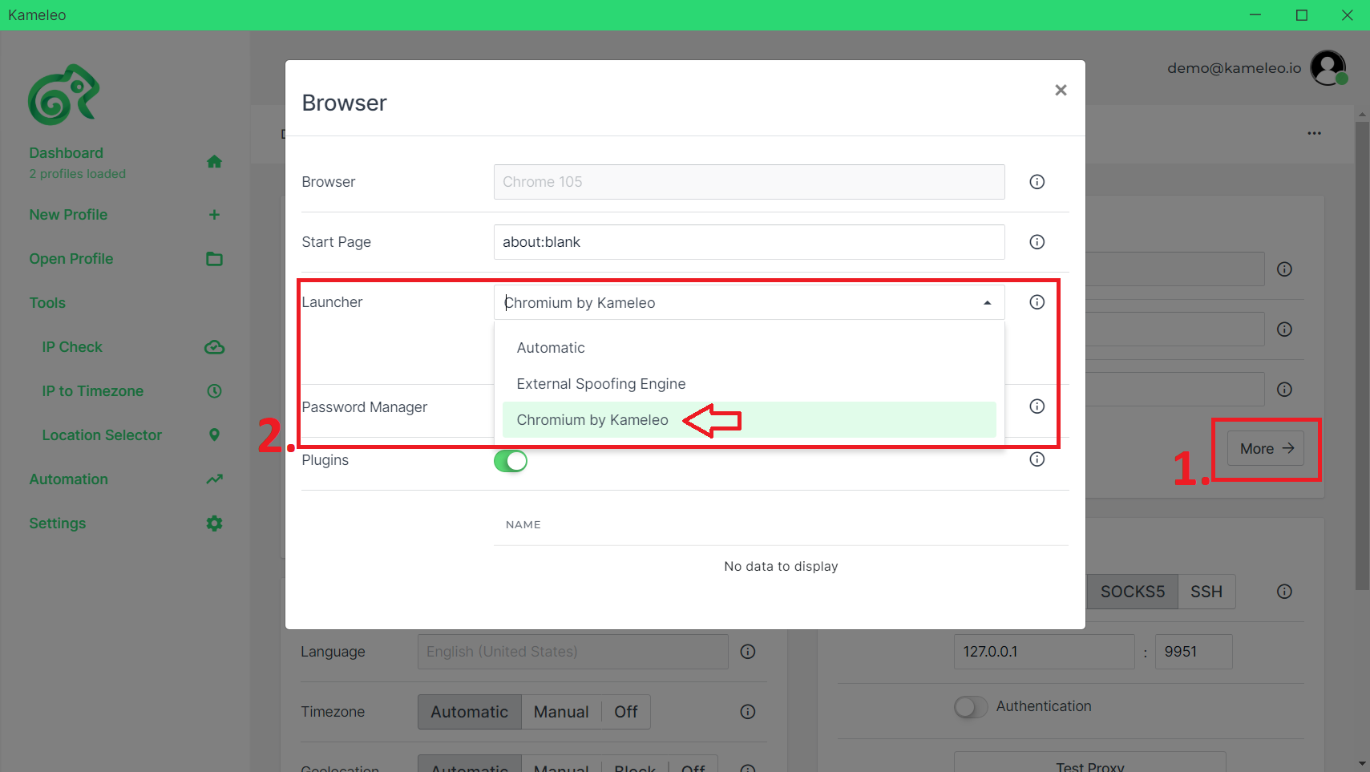Viewport: 1370px width, 772px height.
Task: Show info for the Start Page field
Action: [x=1037, y=242]
